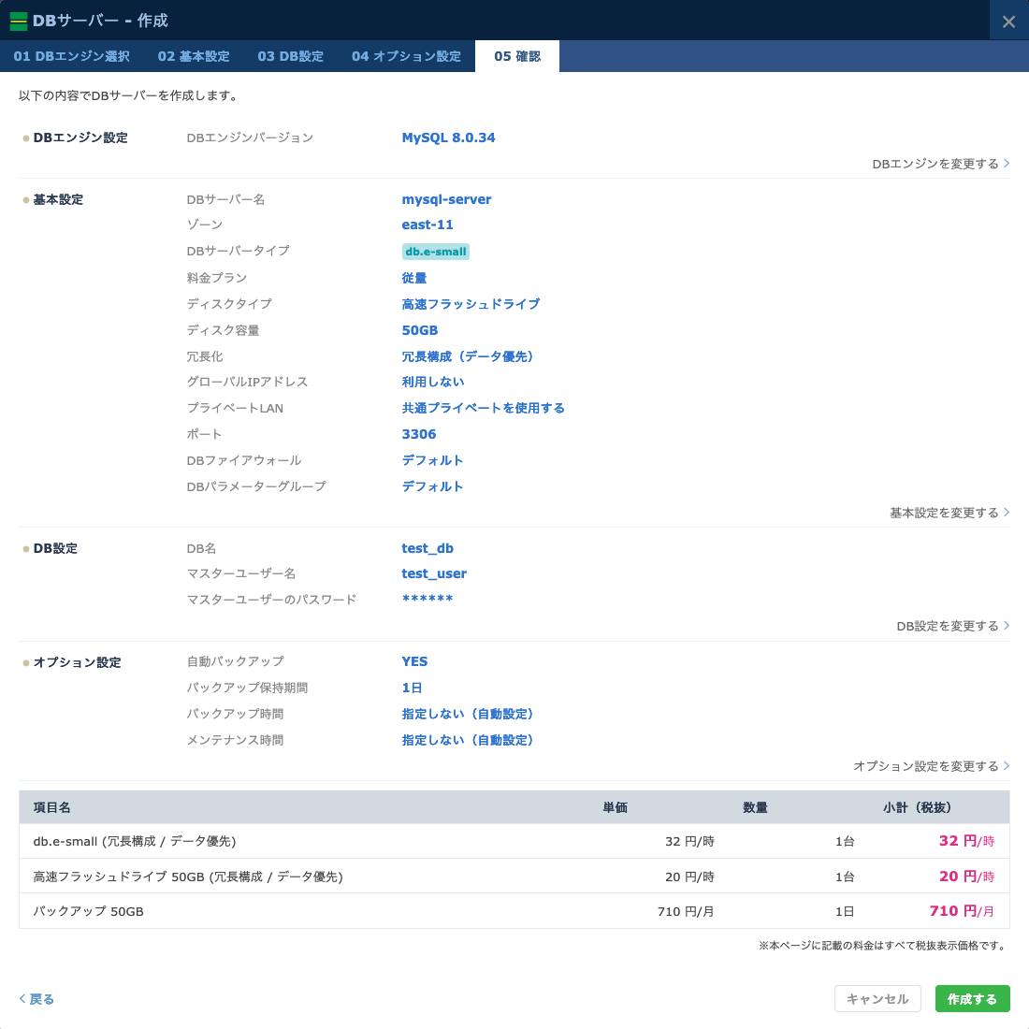The height and width of the screenshot is (1029, 1029).
Task: Open DB設定を変更する link
Action: click(x=952, y=626)
